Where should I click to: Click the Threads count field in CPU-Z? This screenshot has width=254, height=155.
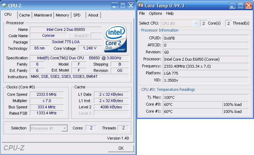tap(123, 128)
